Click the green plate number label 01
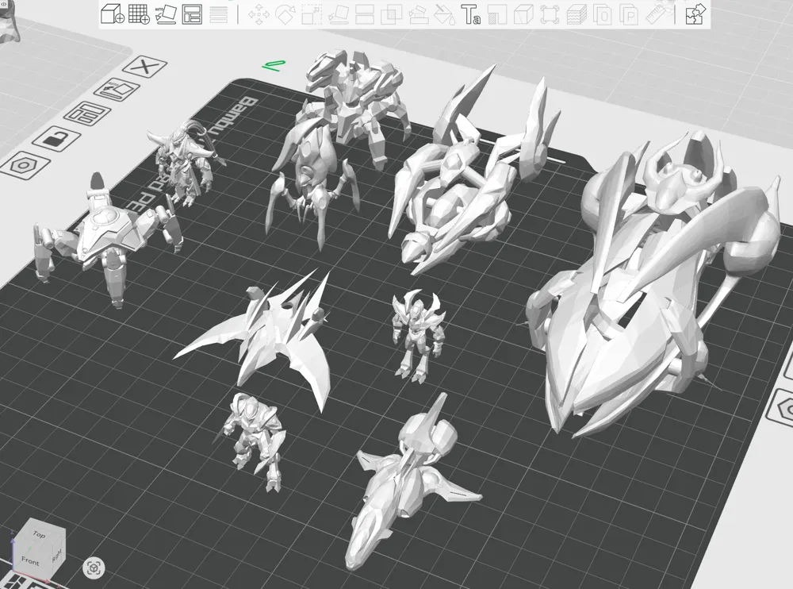This screenshot has height=589, width=793. [274, 65]
